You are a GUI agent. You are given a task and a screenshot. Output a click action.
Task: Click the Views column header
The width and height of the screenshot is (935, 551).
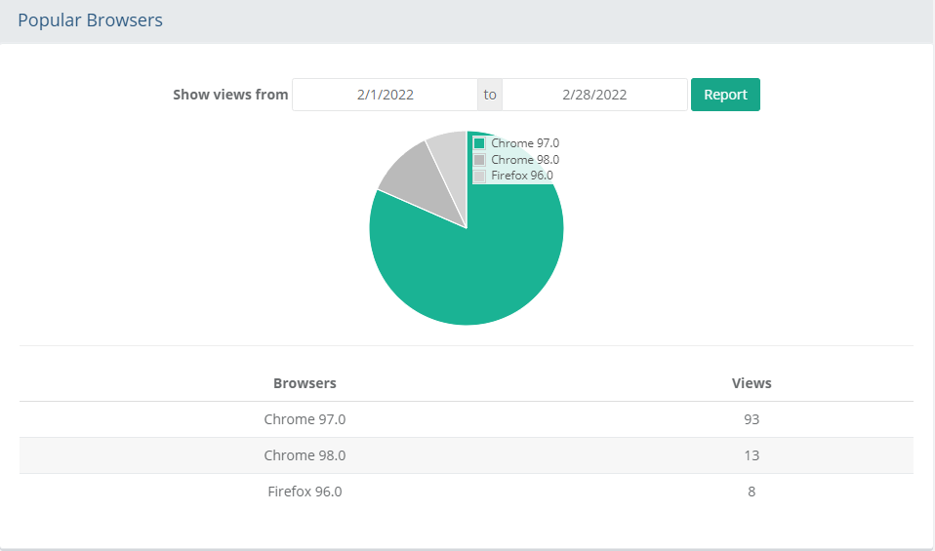[752, 383]
